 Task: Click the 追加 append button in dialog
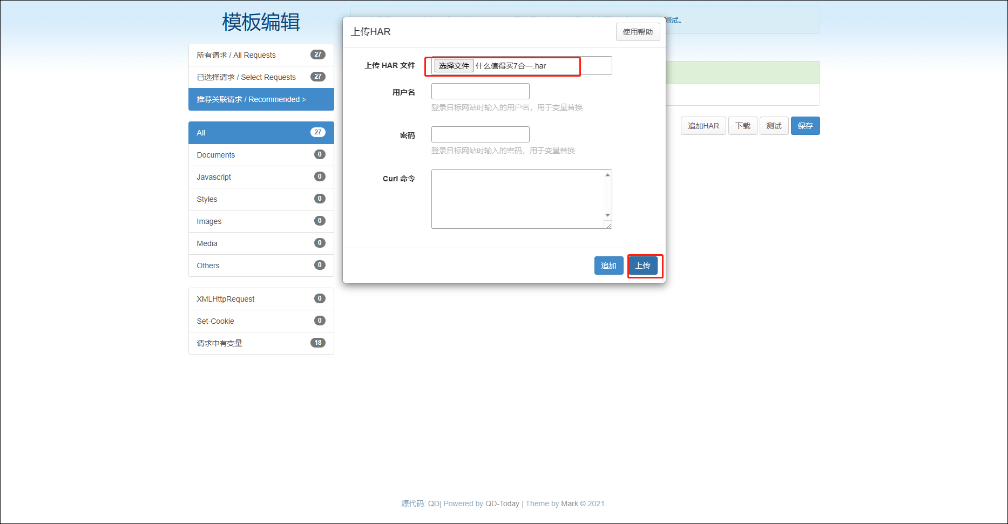point(608,266)
